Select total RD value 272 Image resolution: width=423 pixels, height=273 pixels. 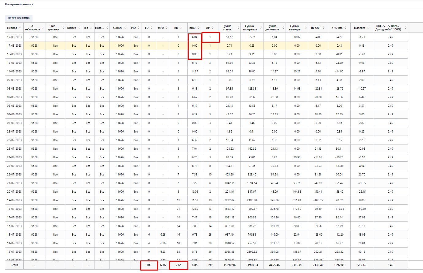pyautogui.click(x=178, y=265)
